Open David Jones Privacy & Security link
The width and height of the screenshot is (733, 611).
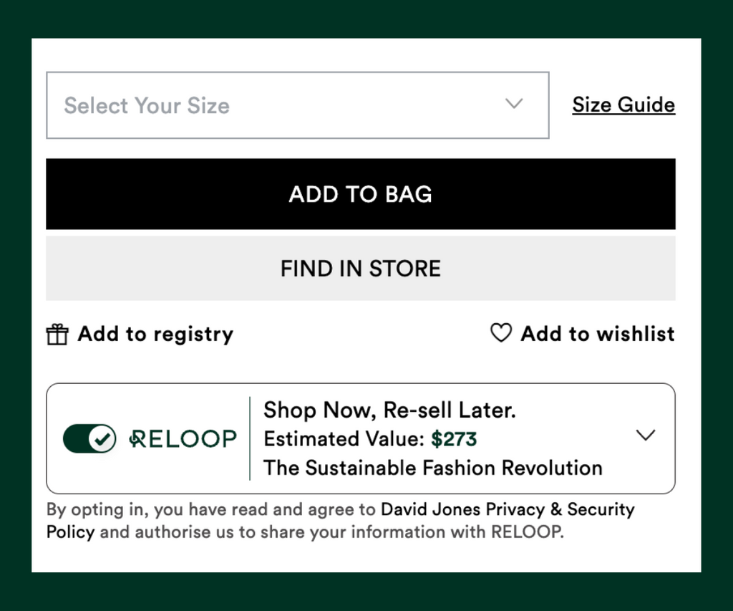coord(508,509)
